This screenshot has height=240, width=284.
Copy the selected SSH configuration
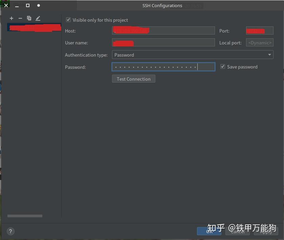[29, 18]
